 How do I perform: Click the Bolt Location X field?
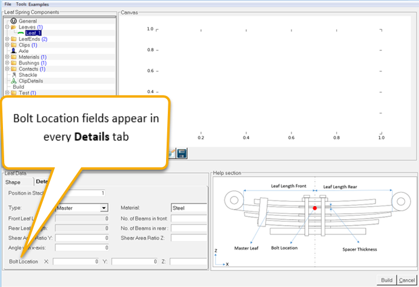[76, 261]
